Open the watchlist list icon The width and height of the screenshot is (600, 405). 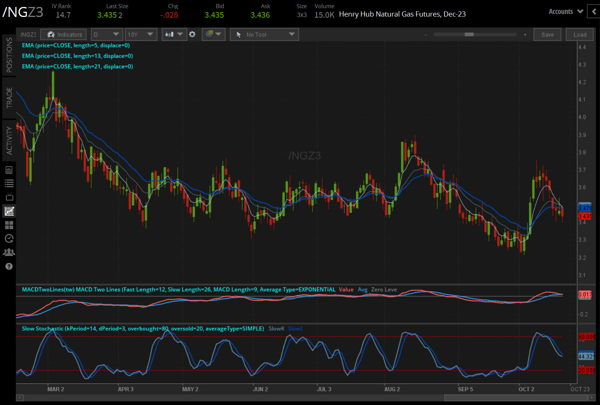tap(9, 183)
